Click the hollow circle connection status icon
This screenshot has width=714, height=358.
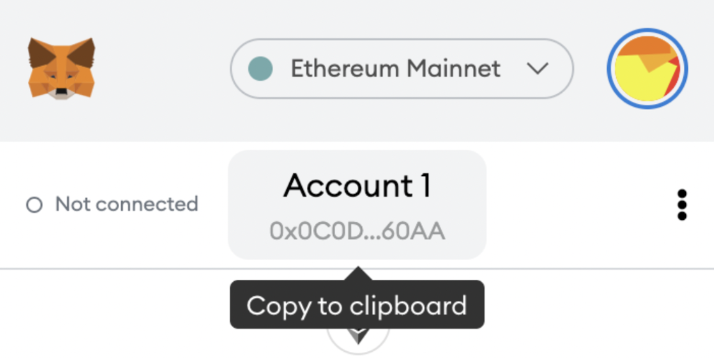tap(34, 205)
